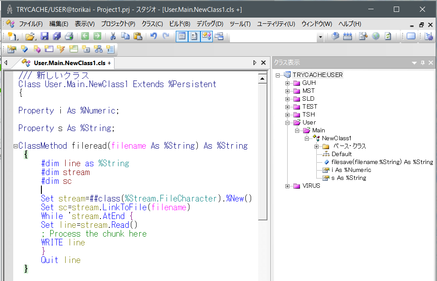437x281 pixels.
Task: Pin the クラス表示 panel
Action: click(422, 63)
